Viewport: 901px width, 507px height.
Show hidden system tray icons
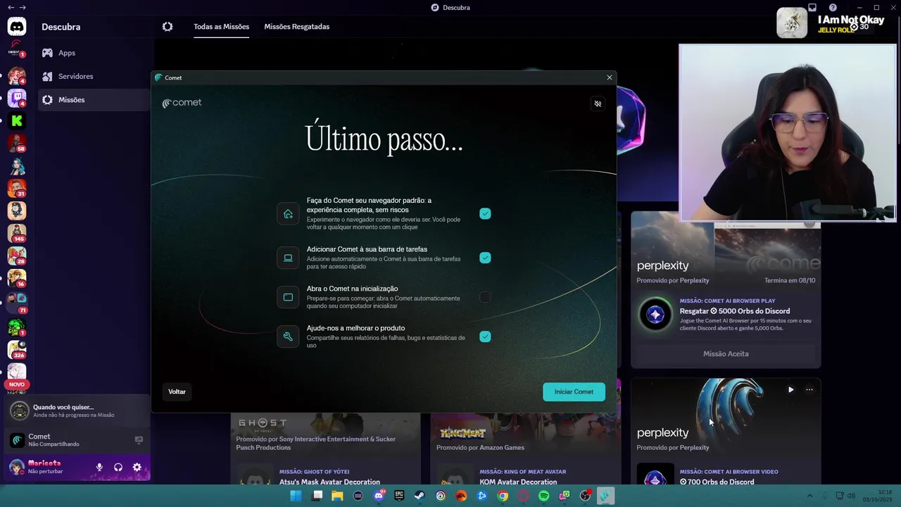tap(809, 496)
